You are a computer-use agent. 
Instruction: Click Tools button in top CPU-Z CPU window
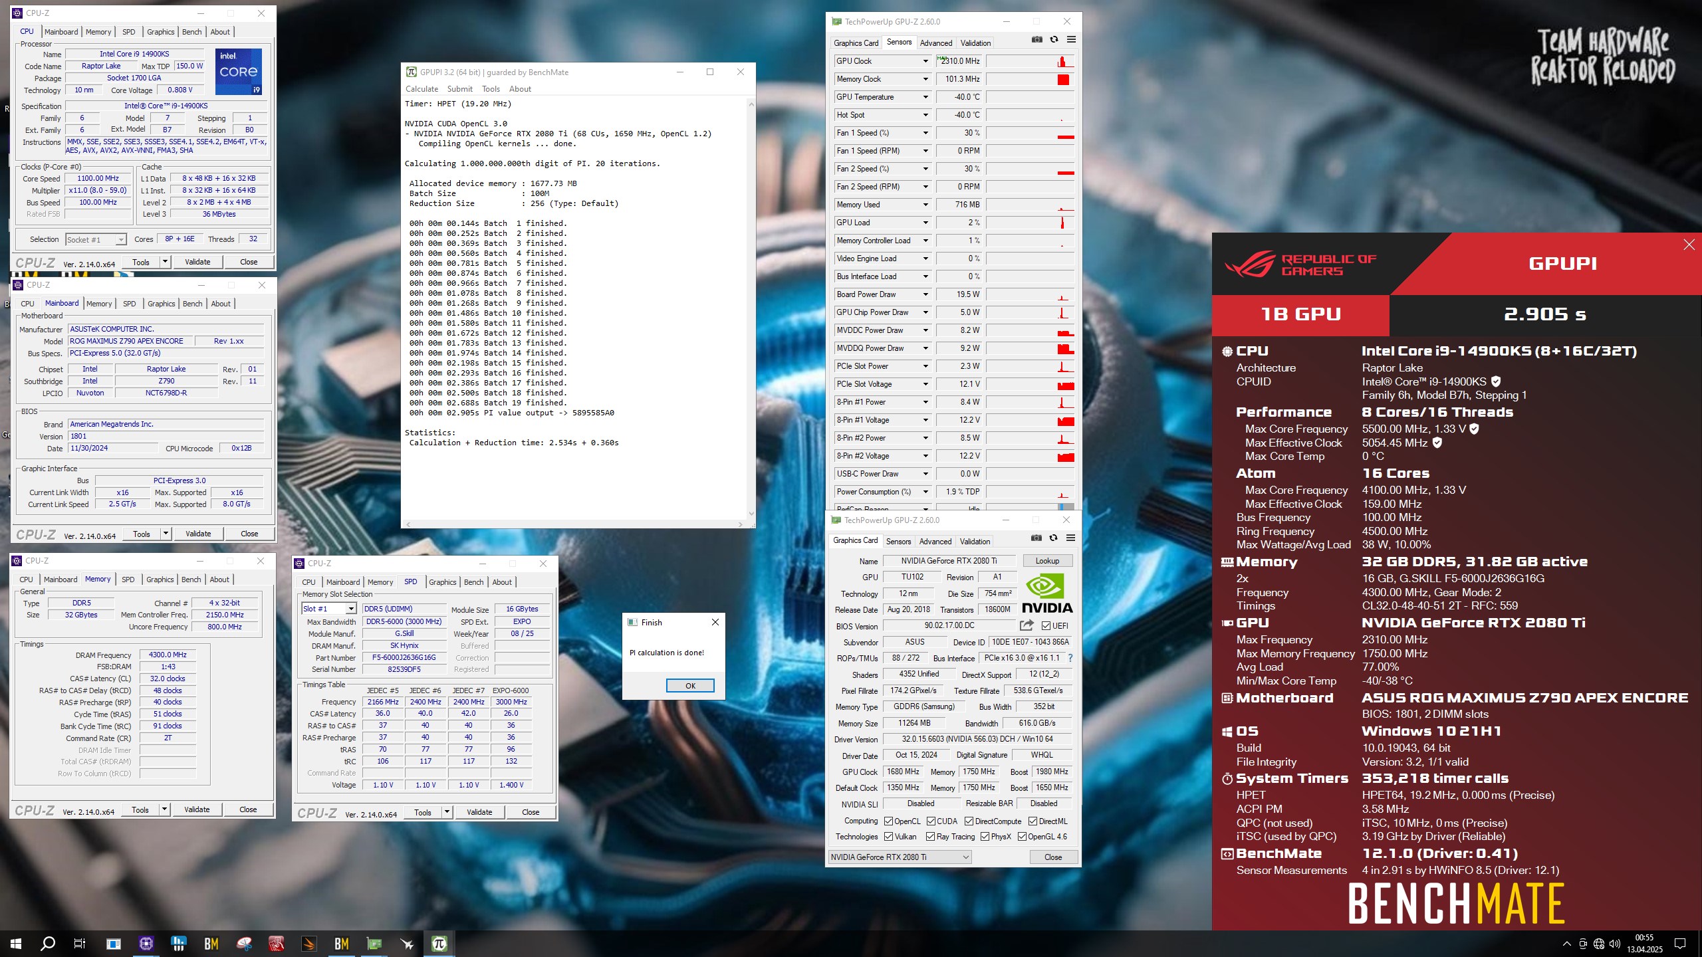coord(141,262)
